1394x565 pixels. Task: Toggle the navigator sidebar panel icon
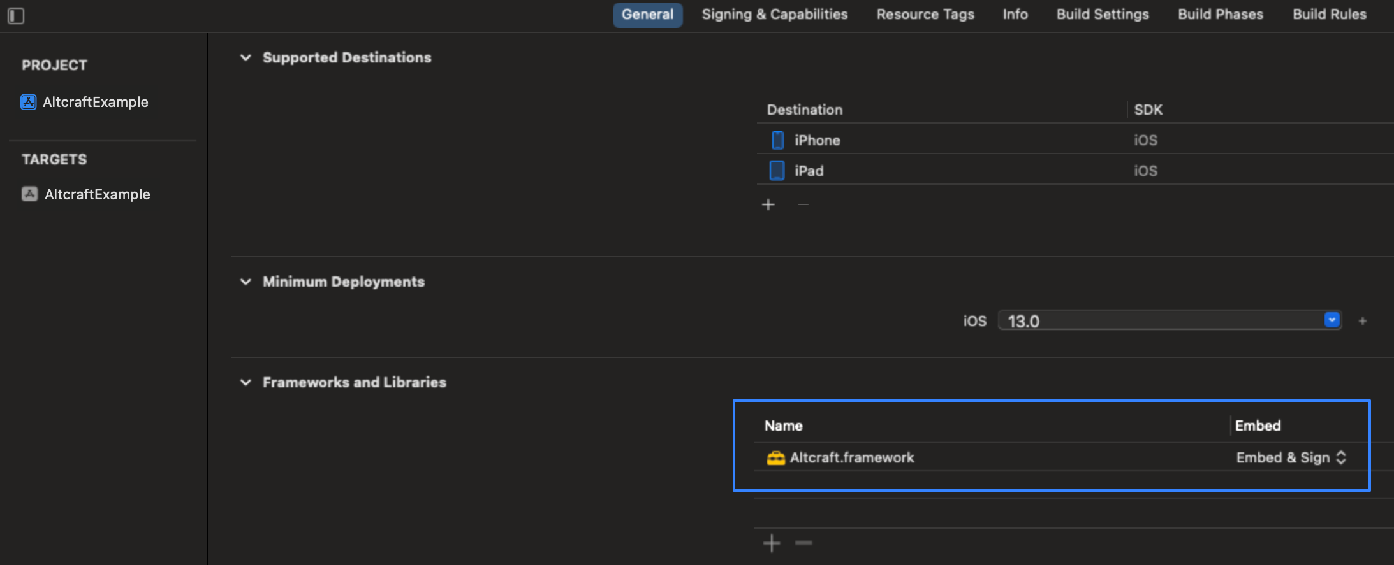[x=16, y=15]
